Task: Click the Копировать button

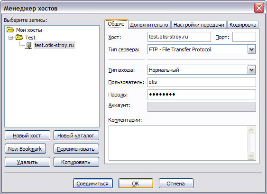Action: 76,162
